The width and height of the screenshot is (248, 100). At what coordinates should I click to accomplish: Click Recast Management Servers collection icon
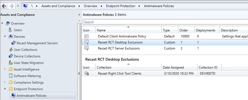click(x=13, y=43)
